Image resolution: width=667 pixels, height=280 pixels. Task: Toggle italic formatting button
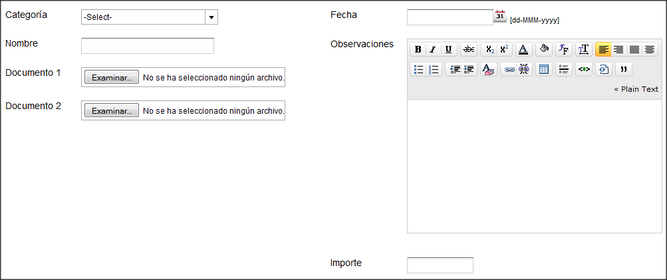[433, 49]
